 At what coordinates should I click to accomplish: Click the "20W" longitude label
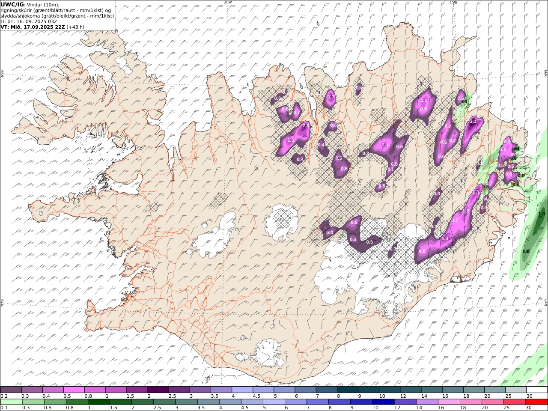(228, 2)
